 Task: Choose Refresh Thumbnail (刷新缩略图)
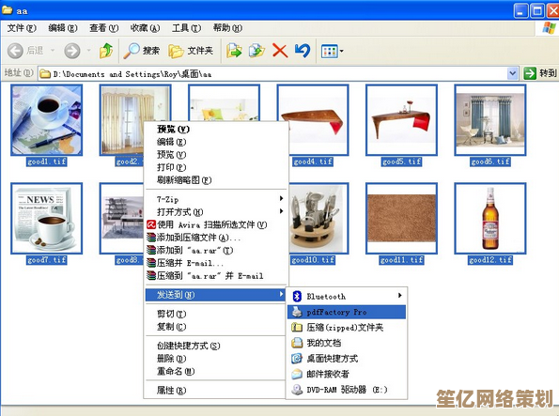click(x=216, y=180)
